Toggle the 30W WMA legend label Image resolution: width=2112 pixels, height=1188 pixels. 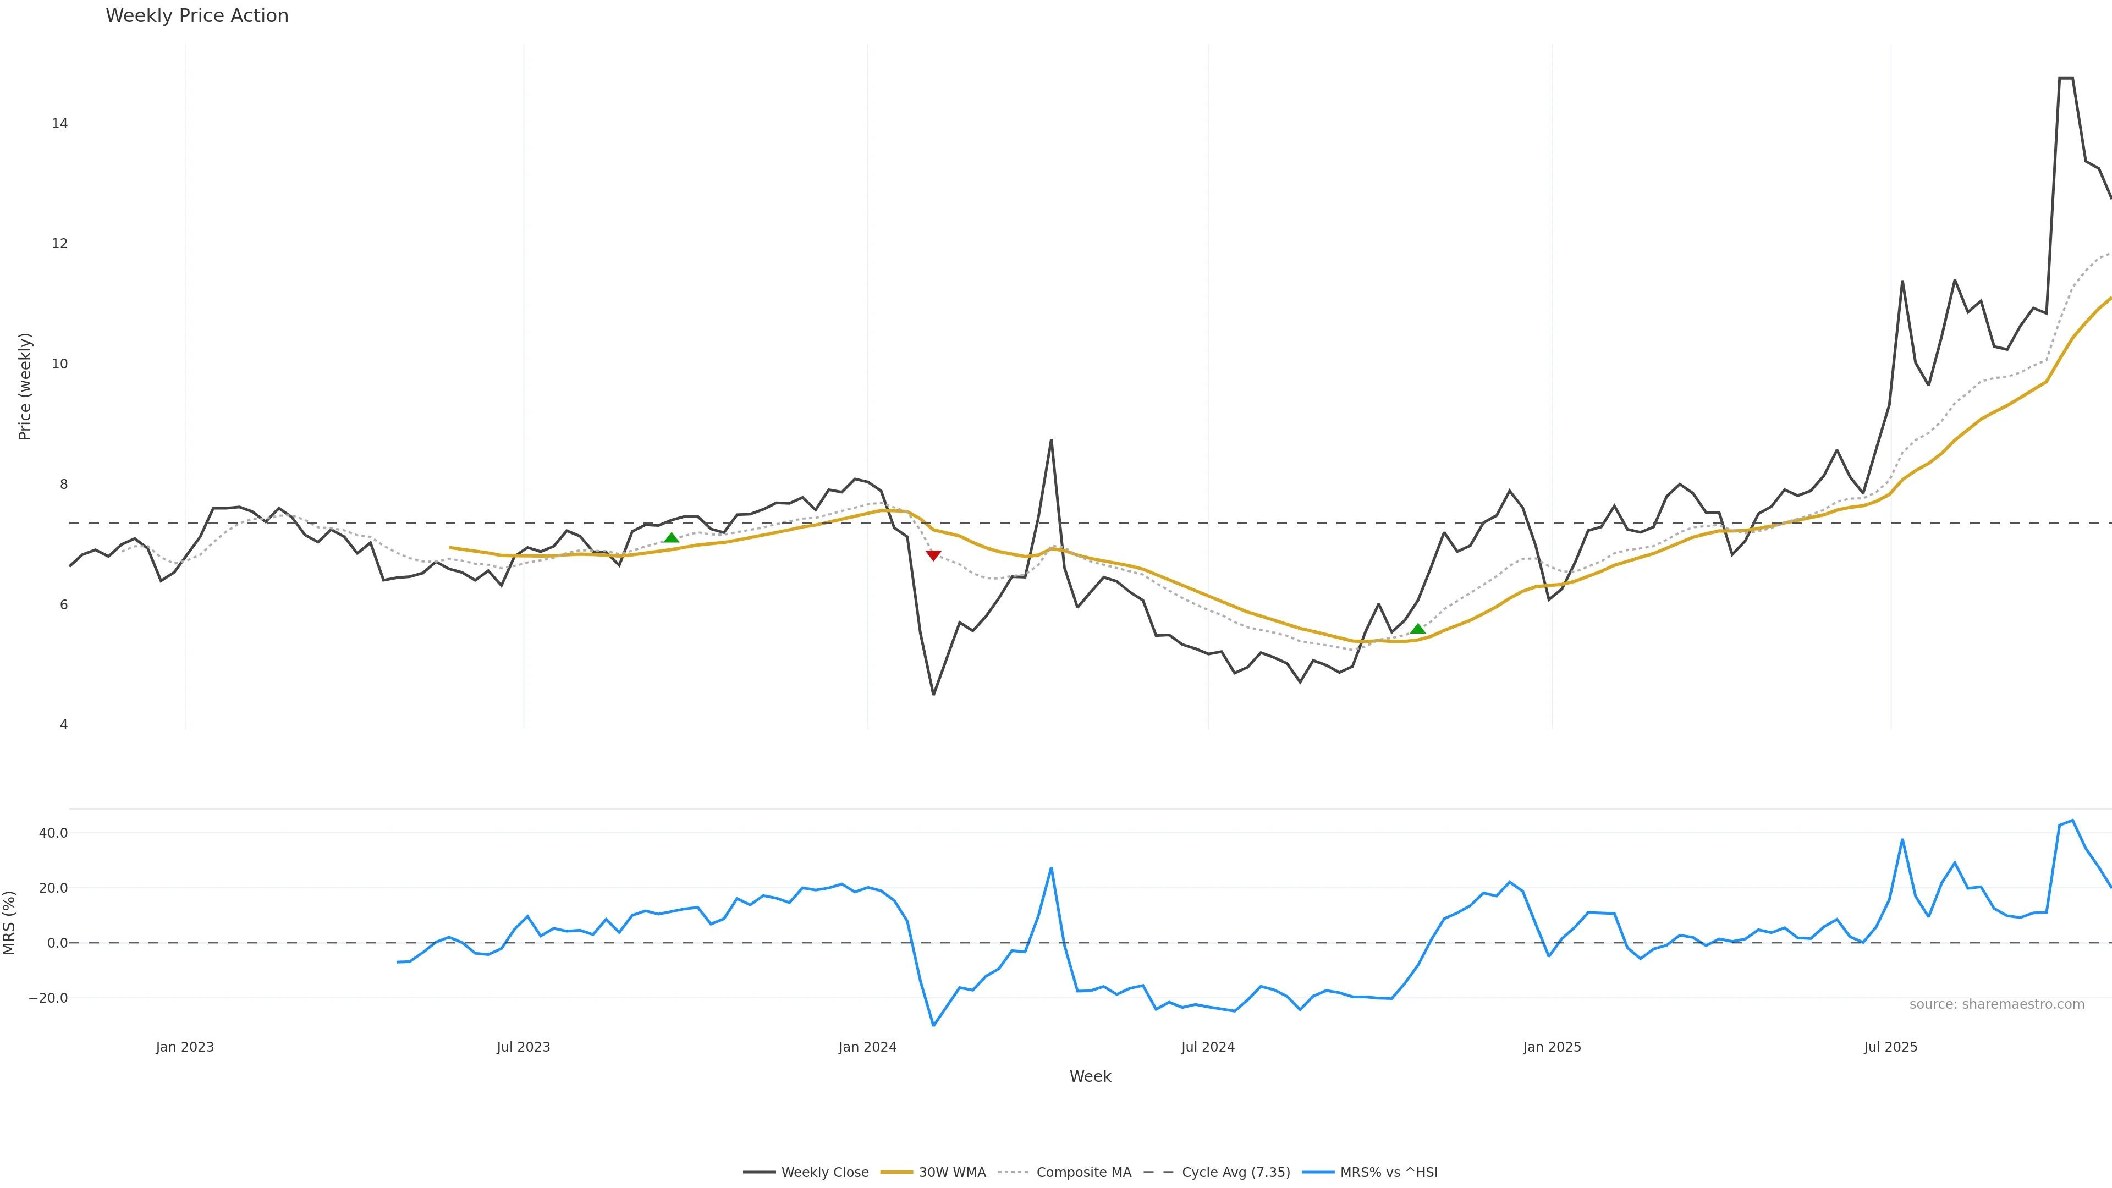coord(952,1173)
